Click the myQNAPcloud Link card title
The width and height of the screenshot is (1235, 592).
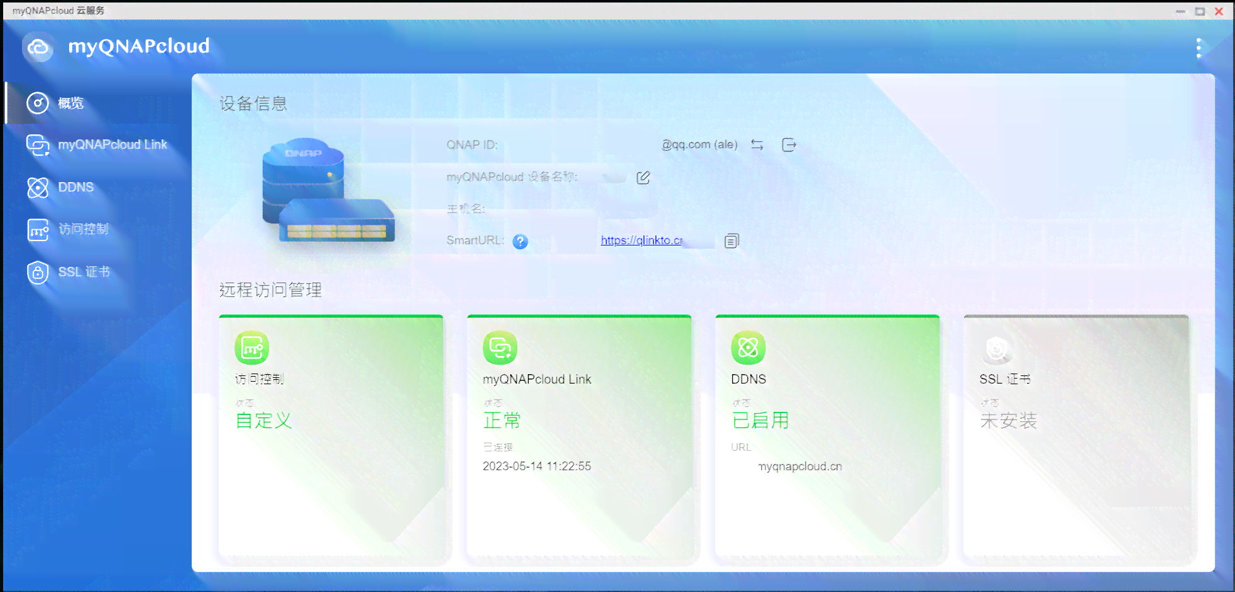point(537,379)
